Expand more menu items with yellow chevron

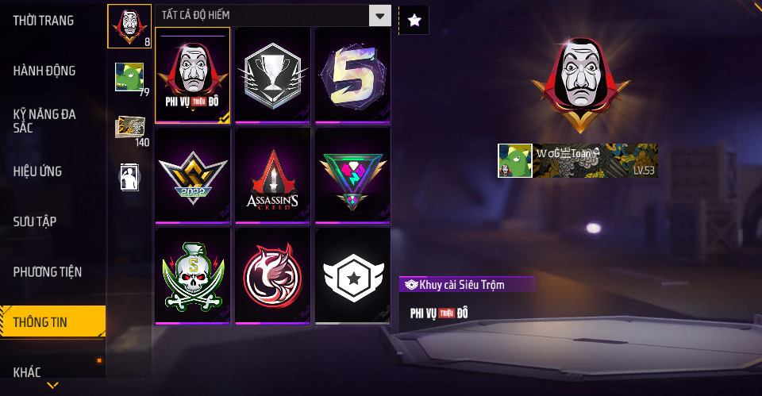(52, 386)
